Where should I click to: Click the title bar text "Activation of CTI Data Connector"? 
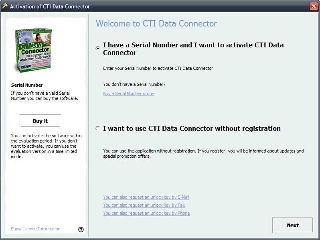50,6
